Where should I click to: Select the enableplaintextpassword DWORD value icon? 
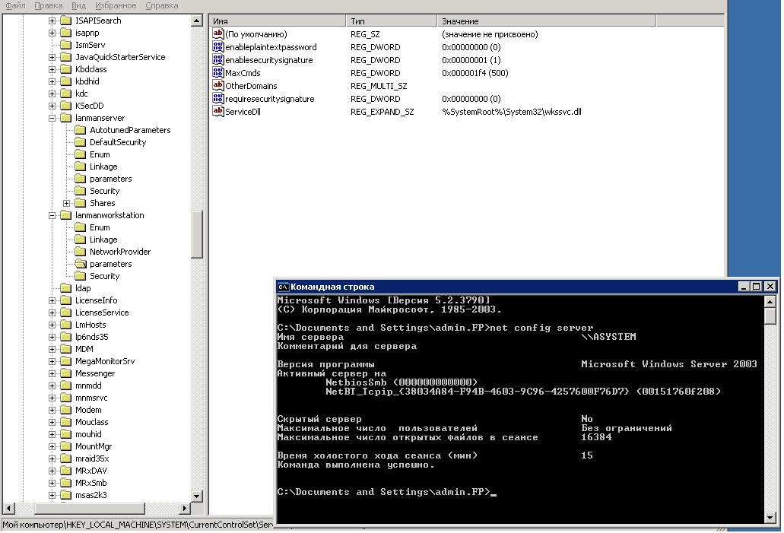coord(218,46)
